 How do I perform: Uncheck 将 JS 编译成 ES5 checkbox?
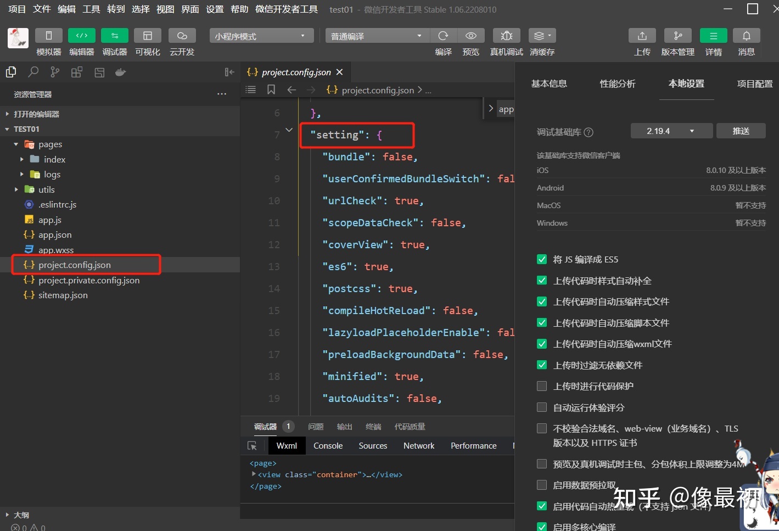[x=542, y=259]
